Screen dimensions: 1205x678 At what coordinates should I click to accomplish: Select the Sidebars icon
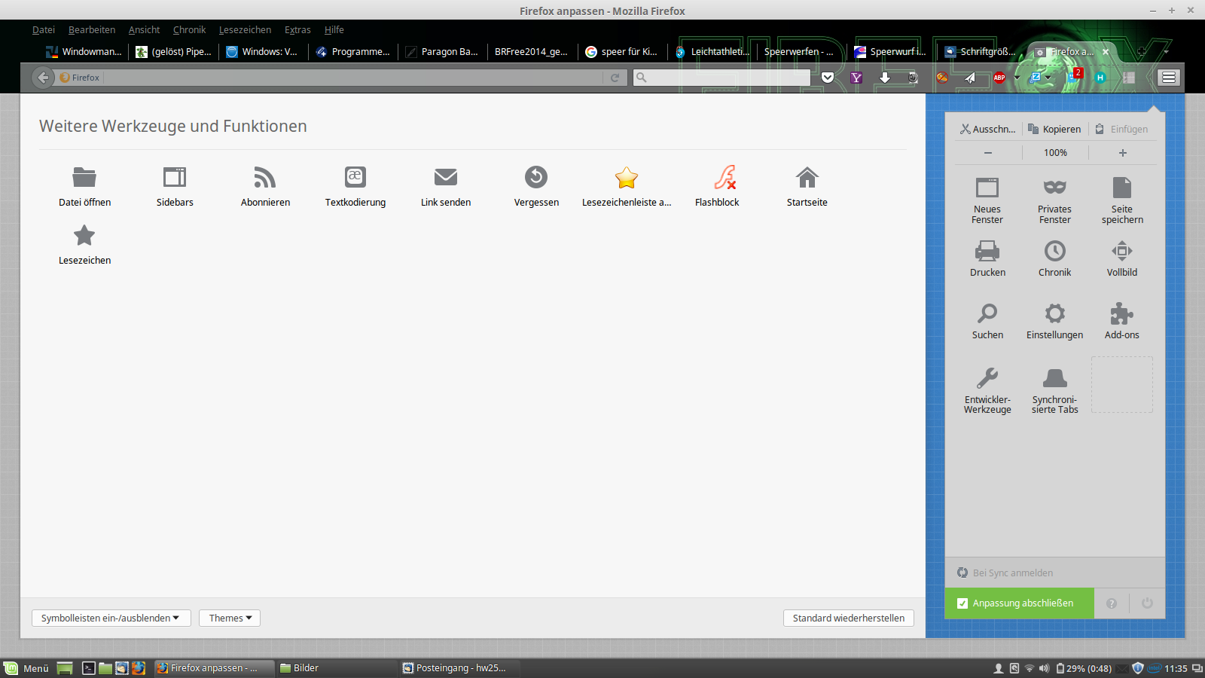[x=175, y=177]
